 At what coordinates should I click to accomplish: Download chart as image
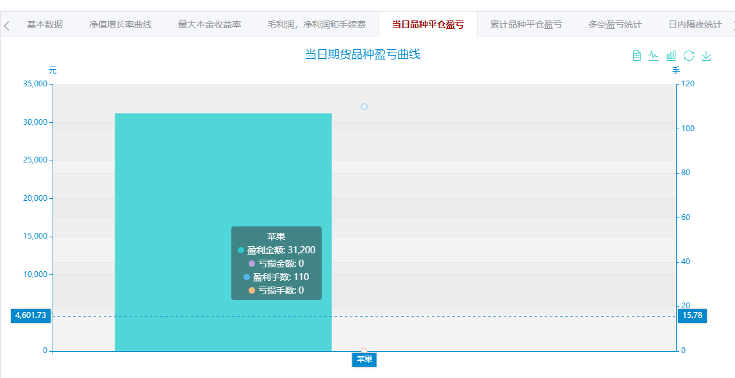coord(706,56)
